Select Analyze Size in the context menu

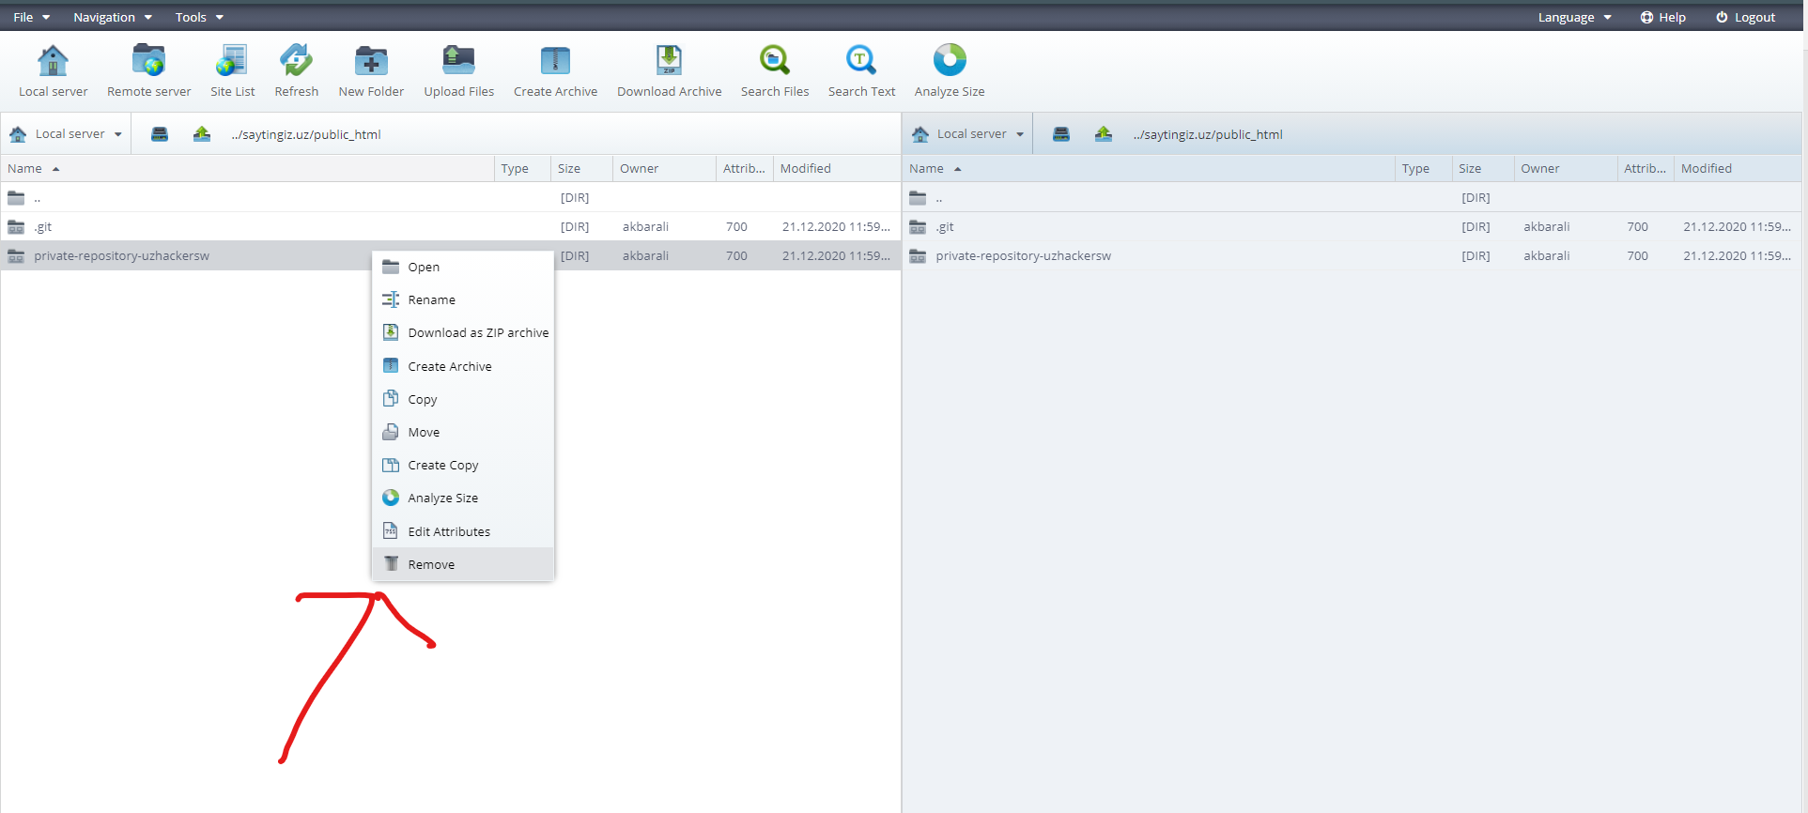(x=463, y=498)
